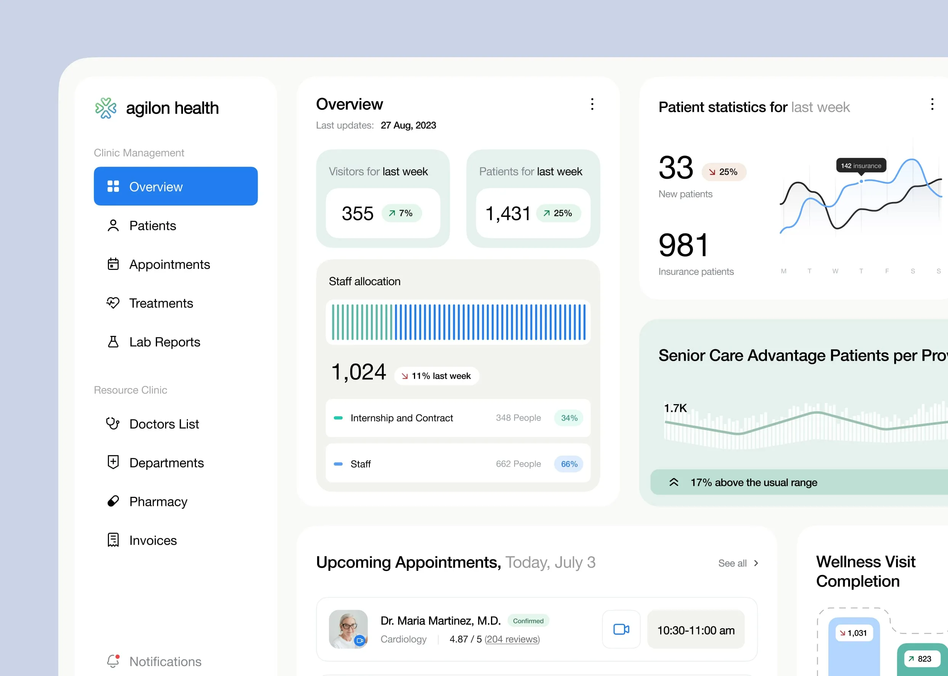
Task: Click the Wellness Visit Completion heading
Action: tap(866, 572)
